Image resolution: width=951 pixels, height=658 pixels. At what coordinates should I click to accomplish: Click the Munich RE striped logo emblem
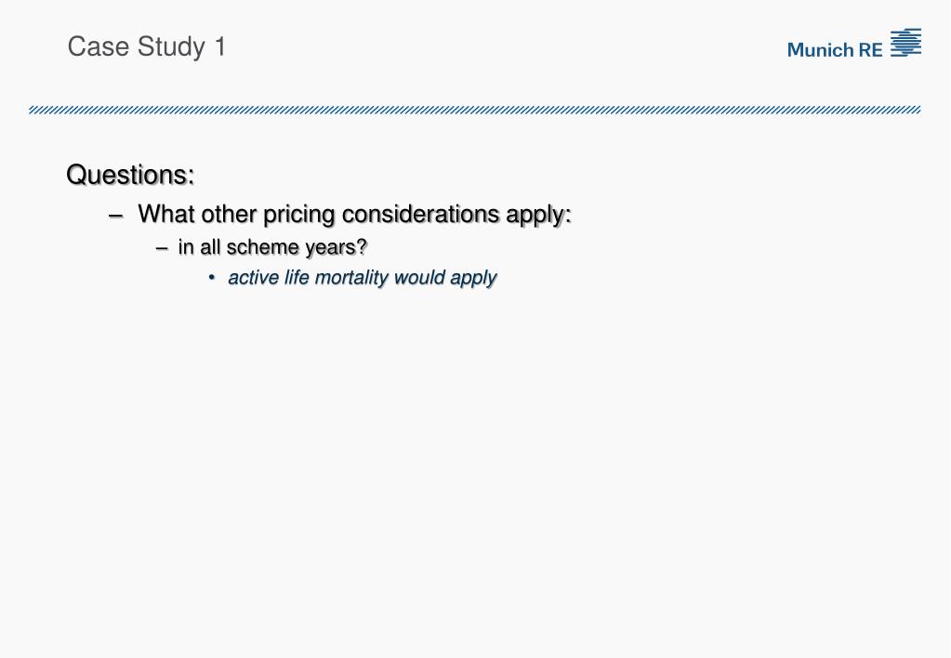point(905,43)
